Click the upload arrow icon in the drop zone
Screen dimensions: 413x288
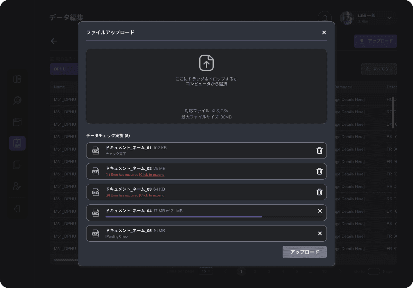pos(206,63)
